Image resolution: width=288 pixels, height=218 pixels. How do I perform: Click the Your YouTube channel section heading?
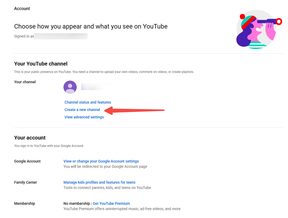point(41,64)
